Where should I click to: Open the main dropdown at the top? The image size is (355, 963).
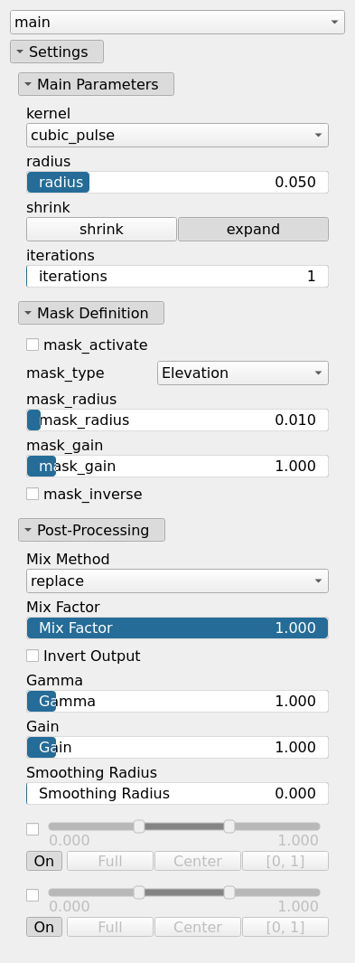177,22
